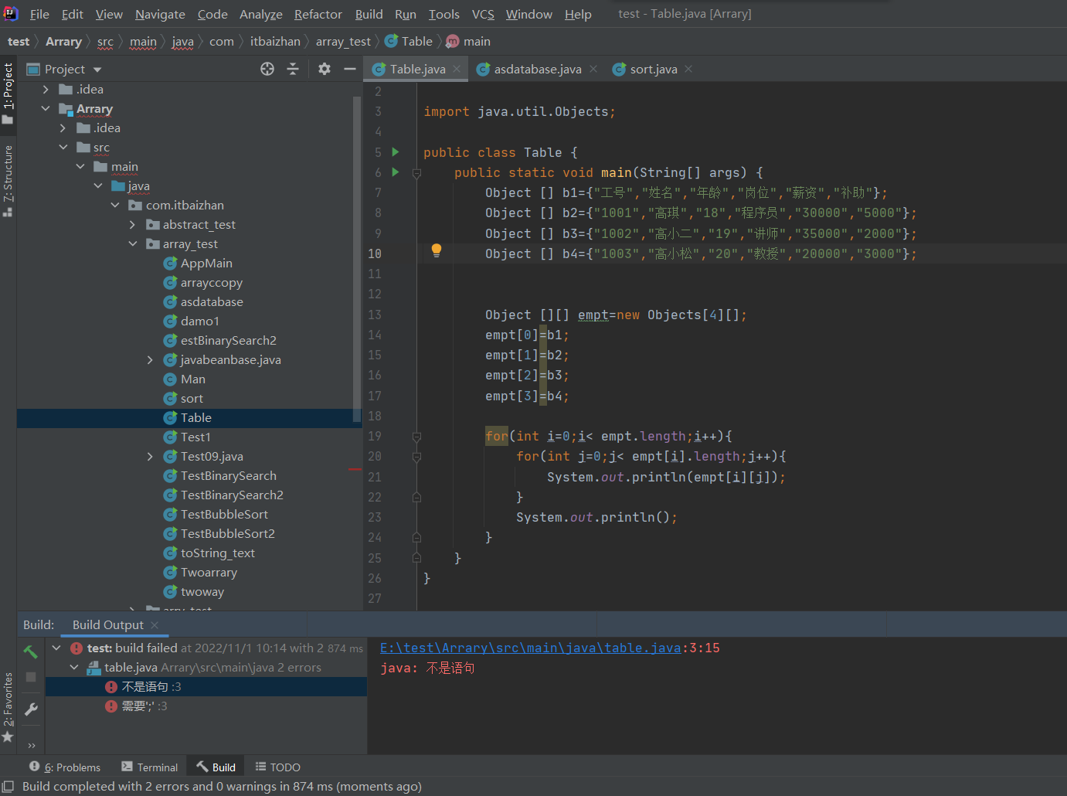Close the asdatabase.java tab
This screenshot has width=1067, height=796.
coord(593,69)
